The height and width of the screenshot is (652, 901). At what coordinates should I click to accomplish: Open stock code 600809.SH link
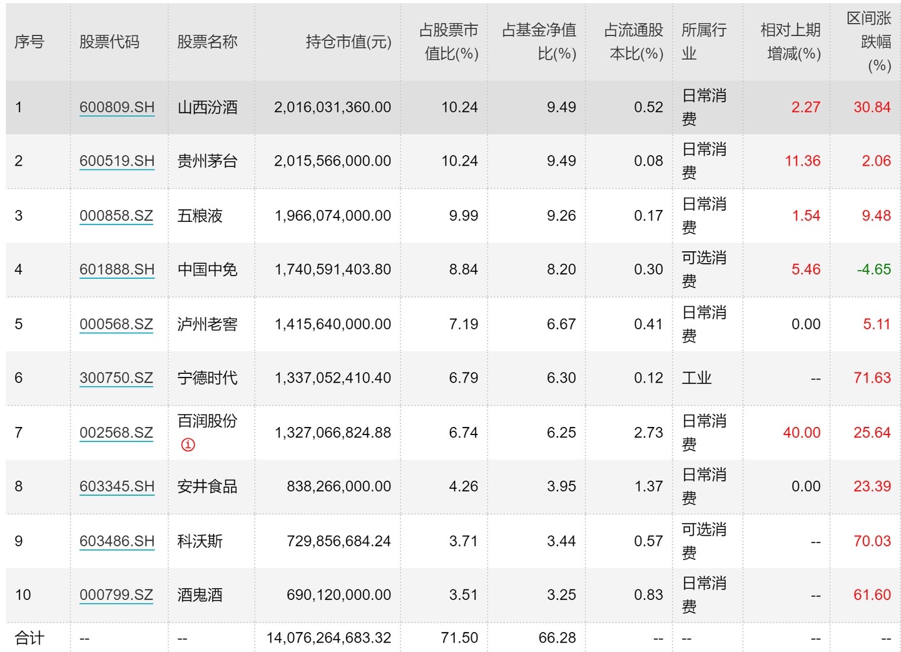(x=117, y=107)
